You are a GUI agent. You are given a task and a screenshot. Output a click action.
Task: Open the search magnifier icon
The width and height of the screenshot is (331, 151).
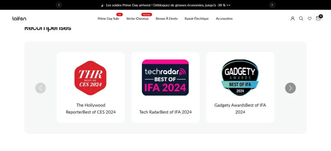tap(301, 19)
